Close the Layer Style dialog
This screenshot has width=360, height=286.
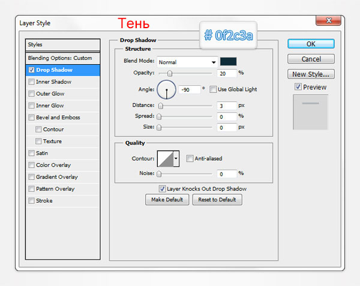pyautogui.click(x=329, y=20)
